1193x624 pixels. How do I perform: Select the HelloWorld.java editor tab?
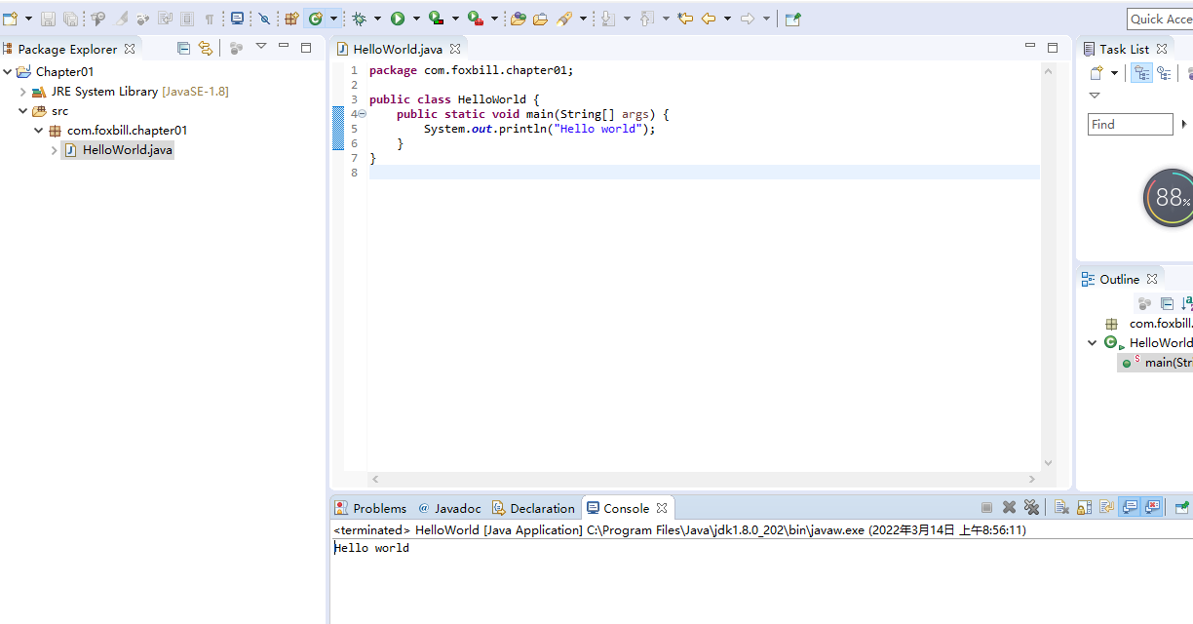click(x=397, y=49)
